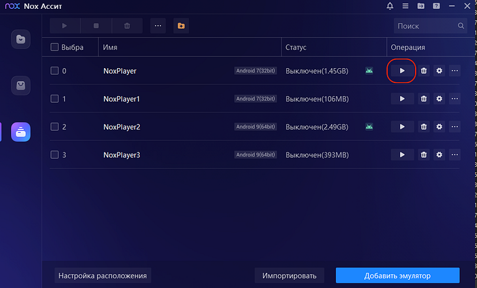
Task: Click the Операция column header
Action: [408, 48]
